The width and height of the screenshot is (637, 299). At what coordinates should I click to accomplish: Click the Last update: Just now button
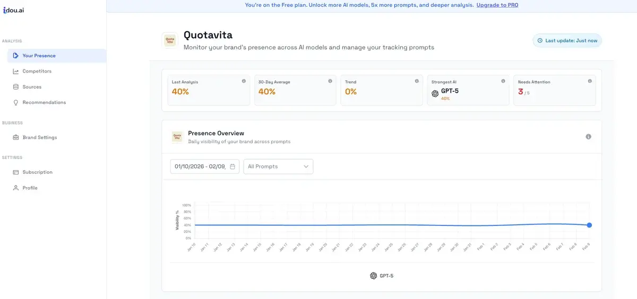coord(567,40)
